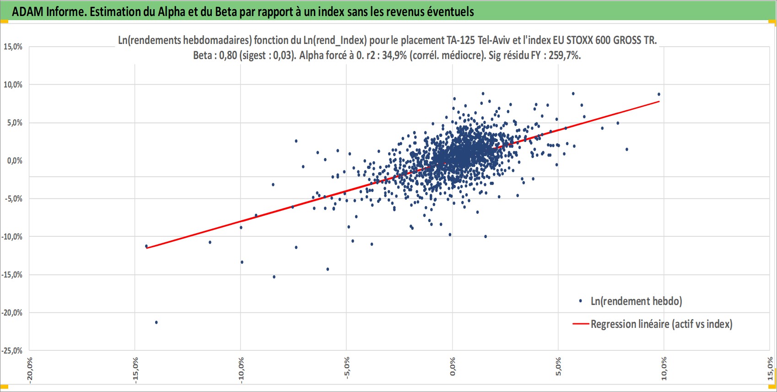Click the 15,0% label on the vertical axis
The width and height of the screenshot is (777, 392).
coord(13,47)
